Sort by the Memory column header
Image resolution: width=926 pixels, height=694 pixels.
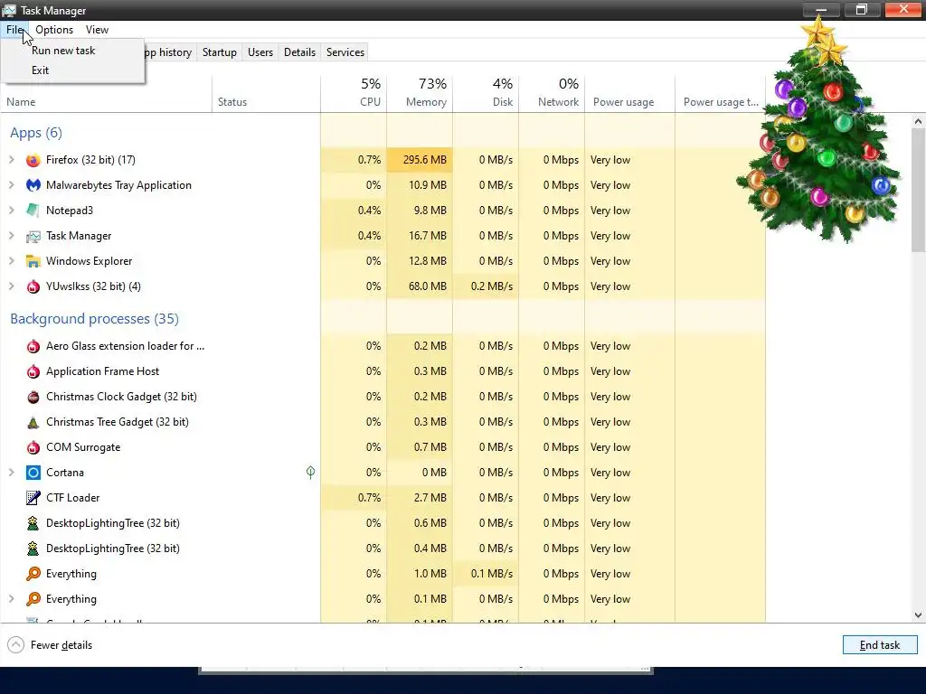(x=420, y=94)
